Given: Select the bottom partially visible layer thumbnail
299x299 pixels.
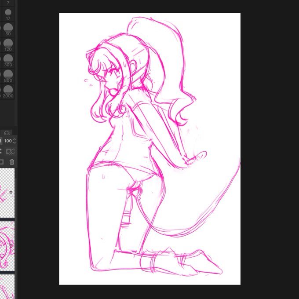Looking at the screenshot, I should click(x=7, y=287).
